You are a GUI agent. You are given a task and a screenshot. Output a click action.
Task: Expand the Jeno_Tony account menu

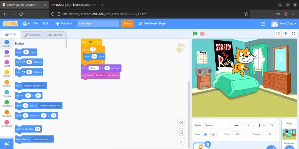[x=284, y=23]
